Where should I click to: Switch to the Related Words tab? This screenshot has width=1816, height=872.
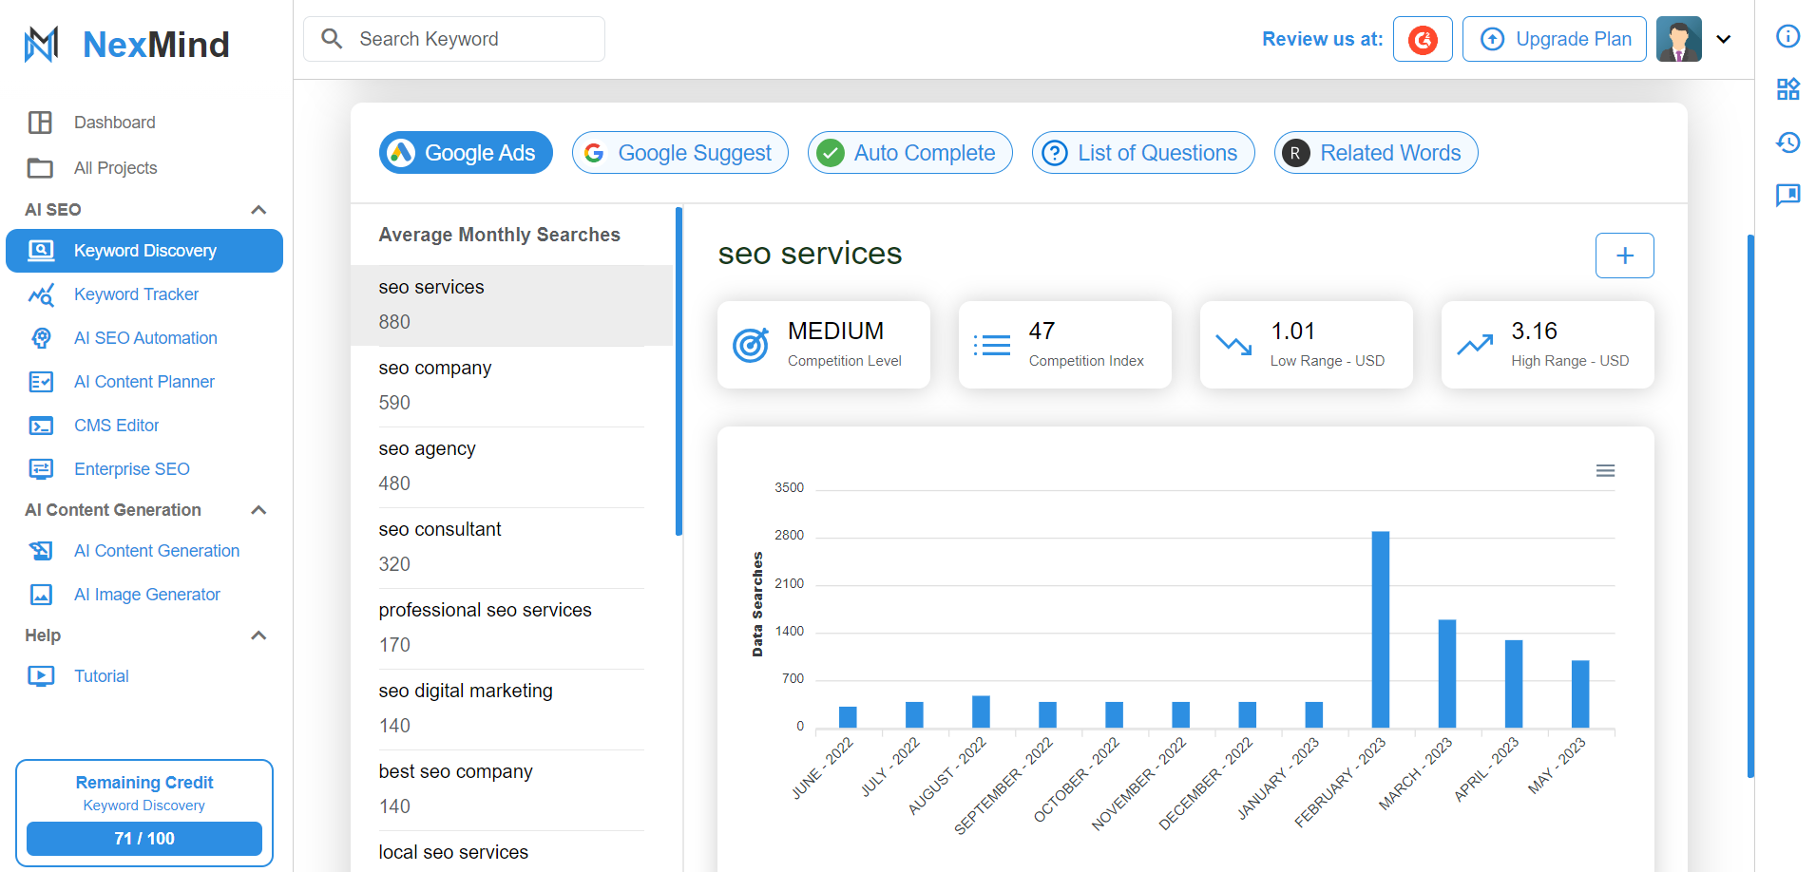pyautogui.click(x=1376, y=153)
